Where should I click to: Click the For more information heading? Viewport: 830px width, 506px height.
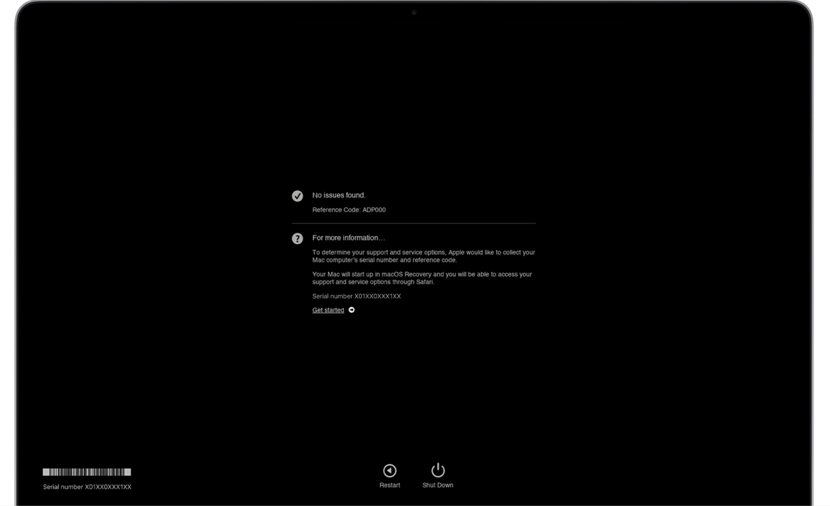pyautogui.click(x=348, y=238)
